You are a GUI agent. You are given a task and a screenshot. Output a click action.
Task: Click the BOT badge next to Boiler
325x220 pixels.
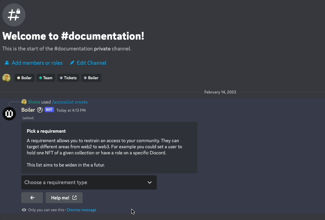click(49, 110)
